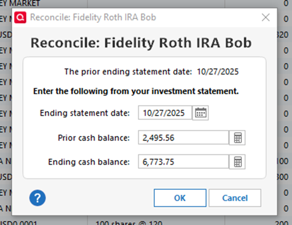Click the "Enter the following" instruction text
292x225 pixels.
[x=136, y=90]
